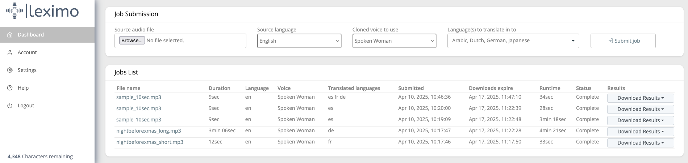Open the Account menu item

47,52
